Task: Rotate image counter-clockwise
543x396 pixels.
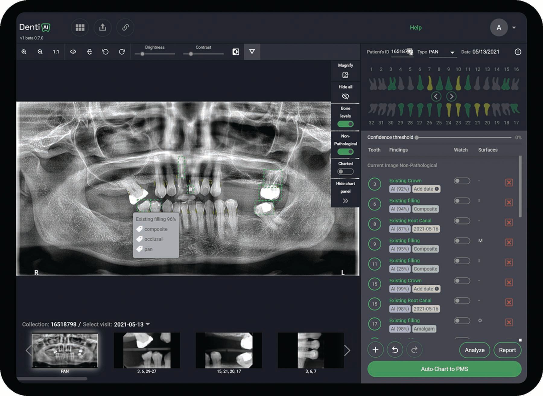Action: (105, 52)
